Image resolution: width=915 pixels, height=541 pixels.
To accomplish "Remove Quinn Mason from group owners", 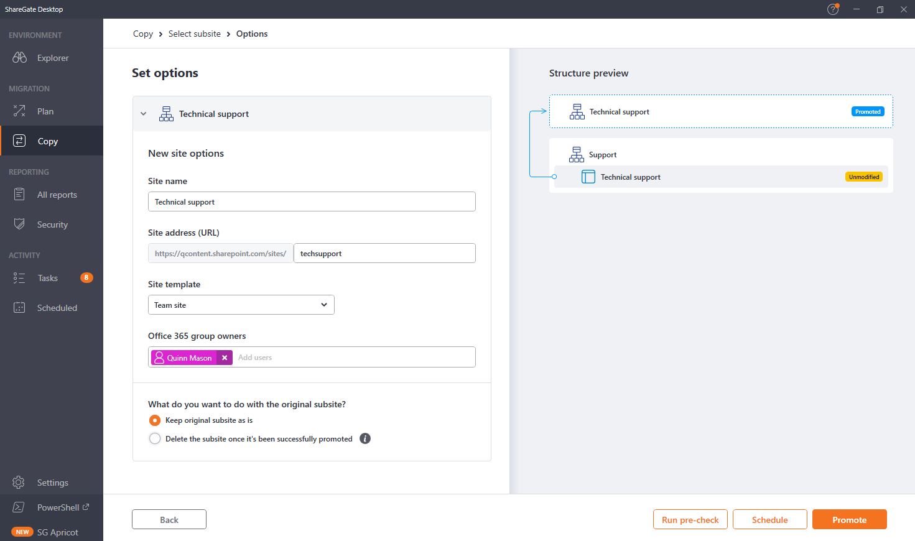I will pos(225,358).
